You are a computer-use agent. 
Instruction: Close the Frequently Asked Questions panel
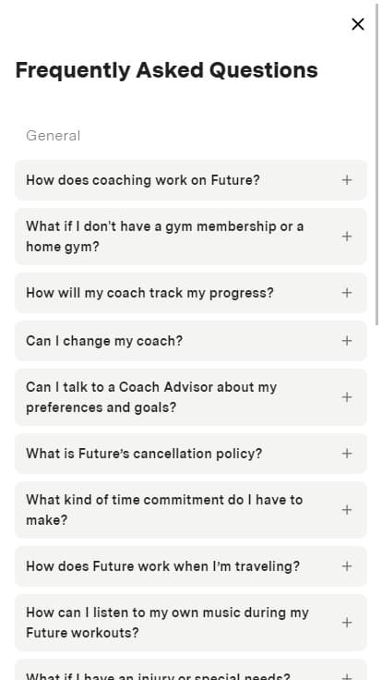[x=358, y=24]
